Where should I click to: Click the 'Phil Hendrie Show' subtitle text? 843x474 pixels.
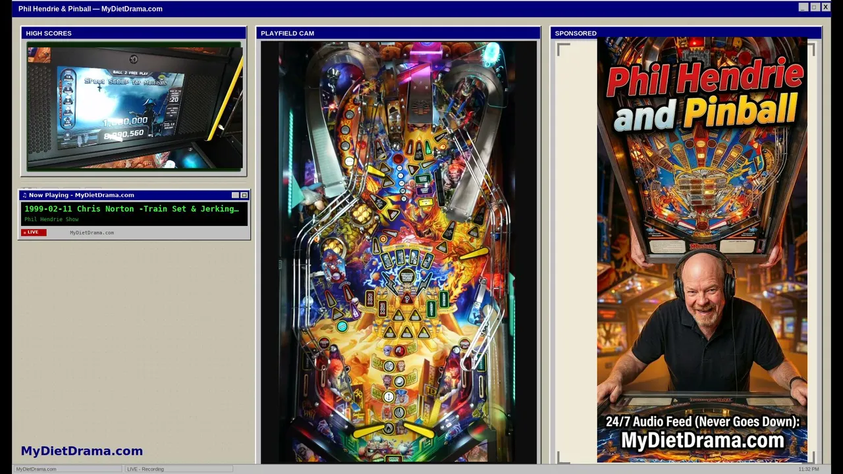coord(51,219)
